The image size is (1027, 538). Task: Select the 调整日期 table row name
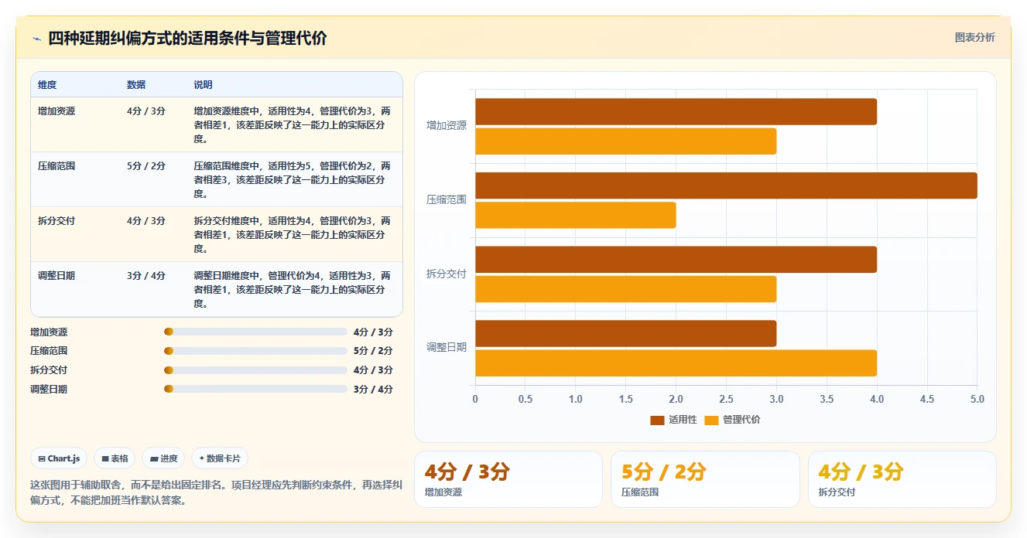[56, 276]
